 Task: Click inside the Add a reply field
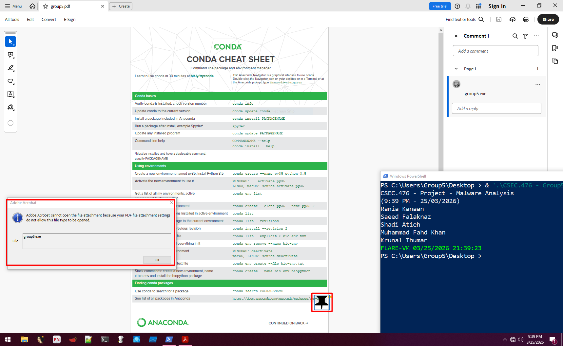tap(496, 108)
